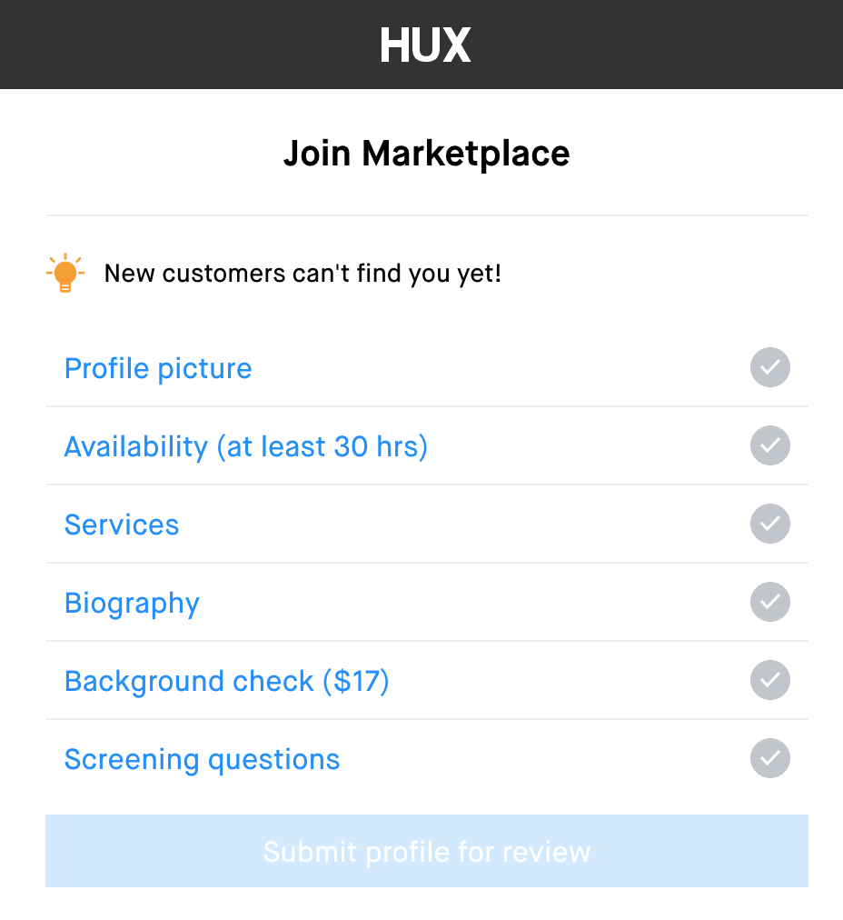Click the checkmark beside Profile picture
The image size is (843, 920).
[769, 368]
